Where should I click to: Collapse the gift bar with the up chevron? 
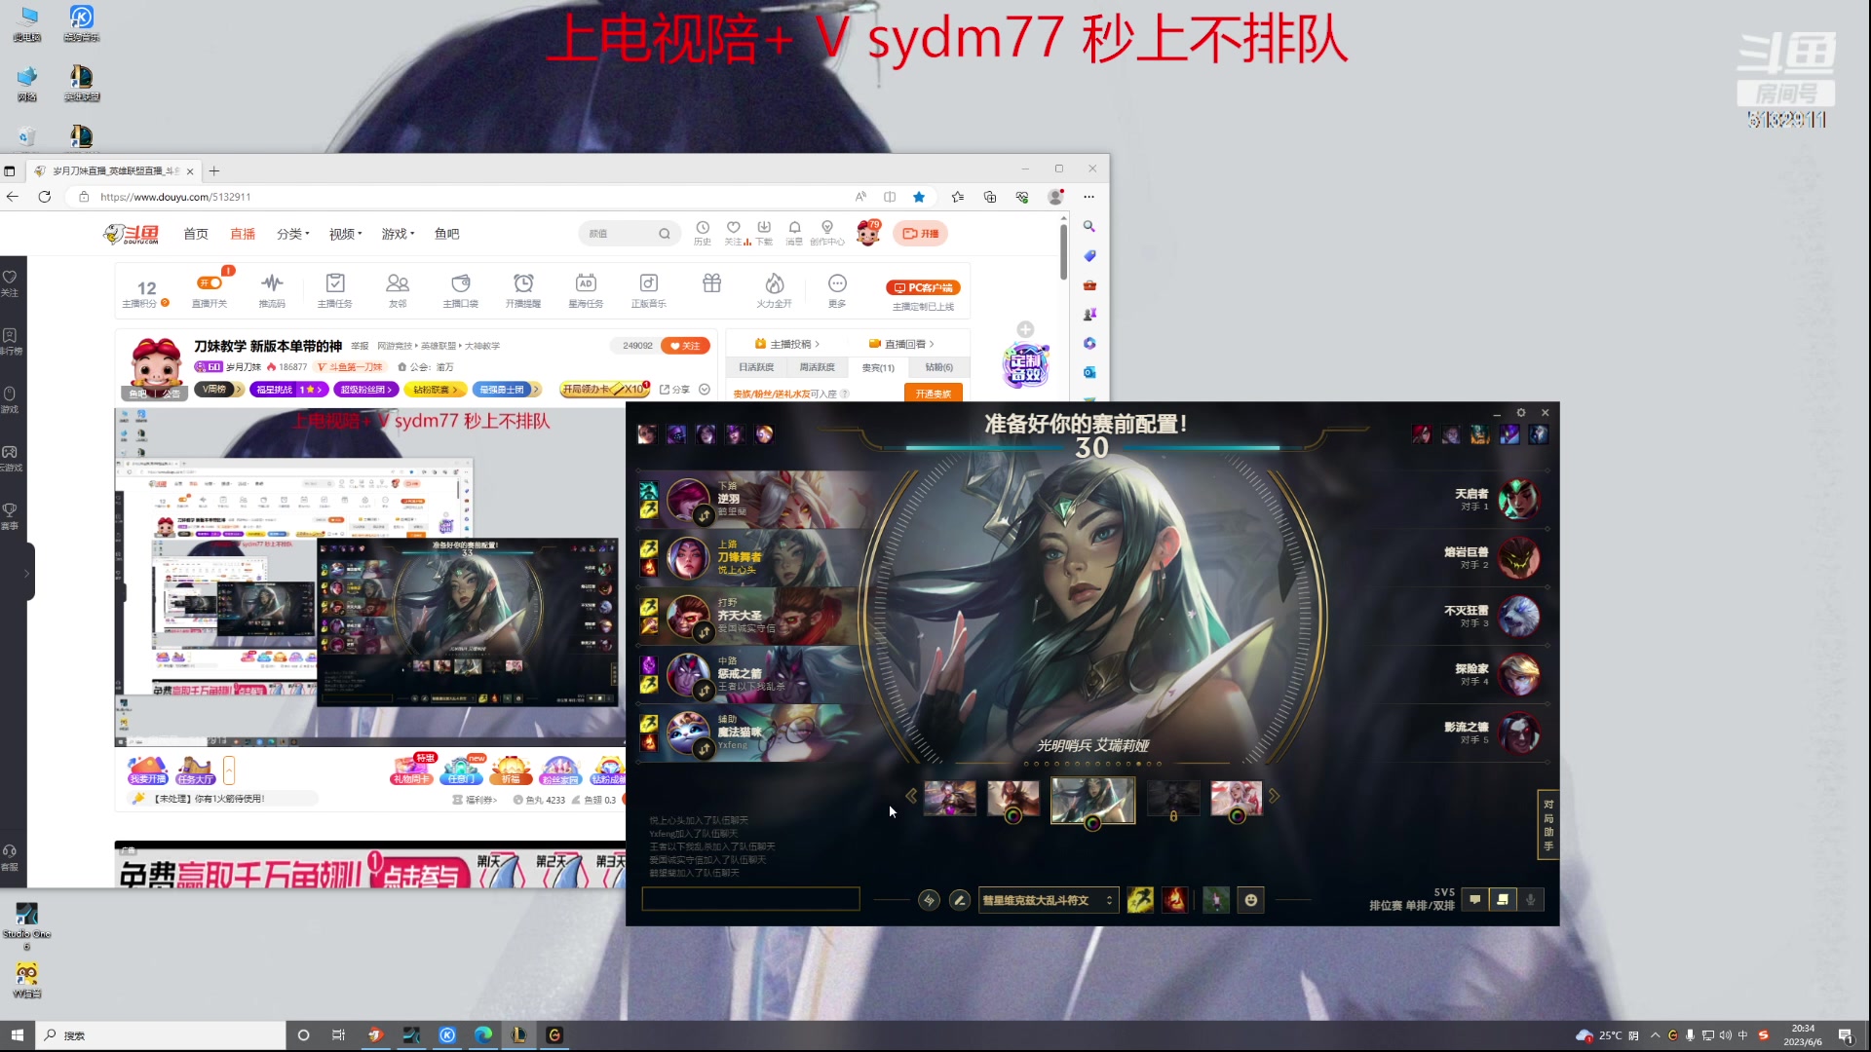point(229,770)
